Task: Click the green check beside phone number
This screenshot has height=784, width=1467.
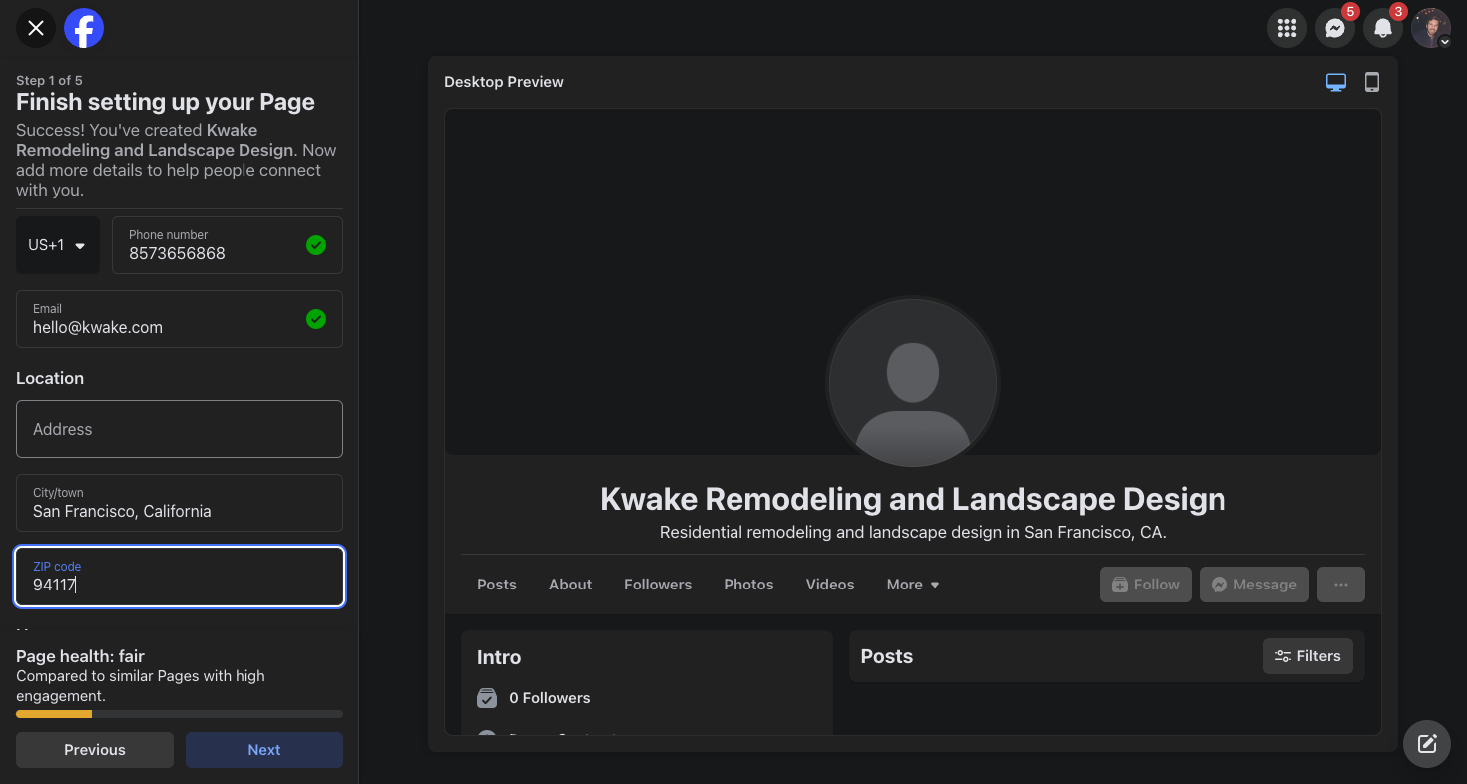Action: click(316, 245)
